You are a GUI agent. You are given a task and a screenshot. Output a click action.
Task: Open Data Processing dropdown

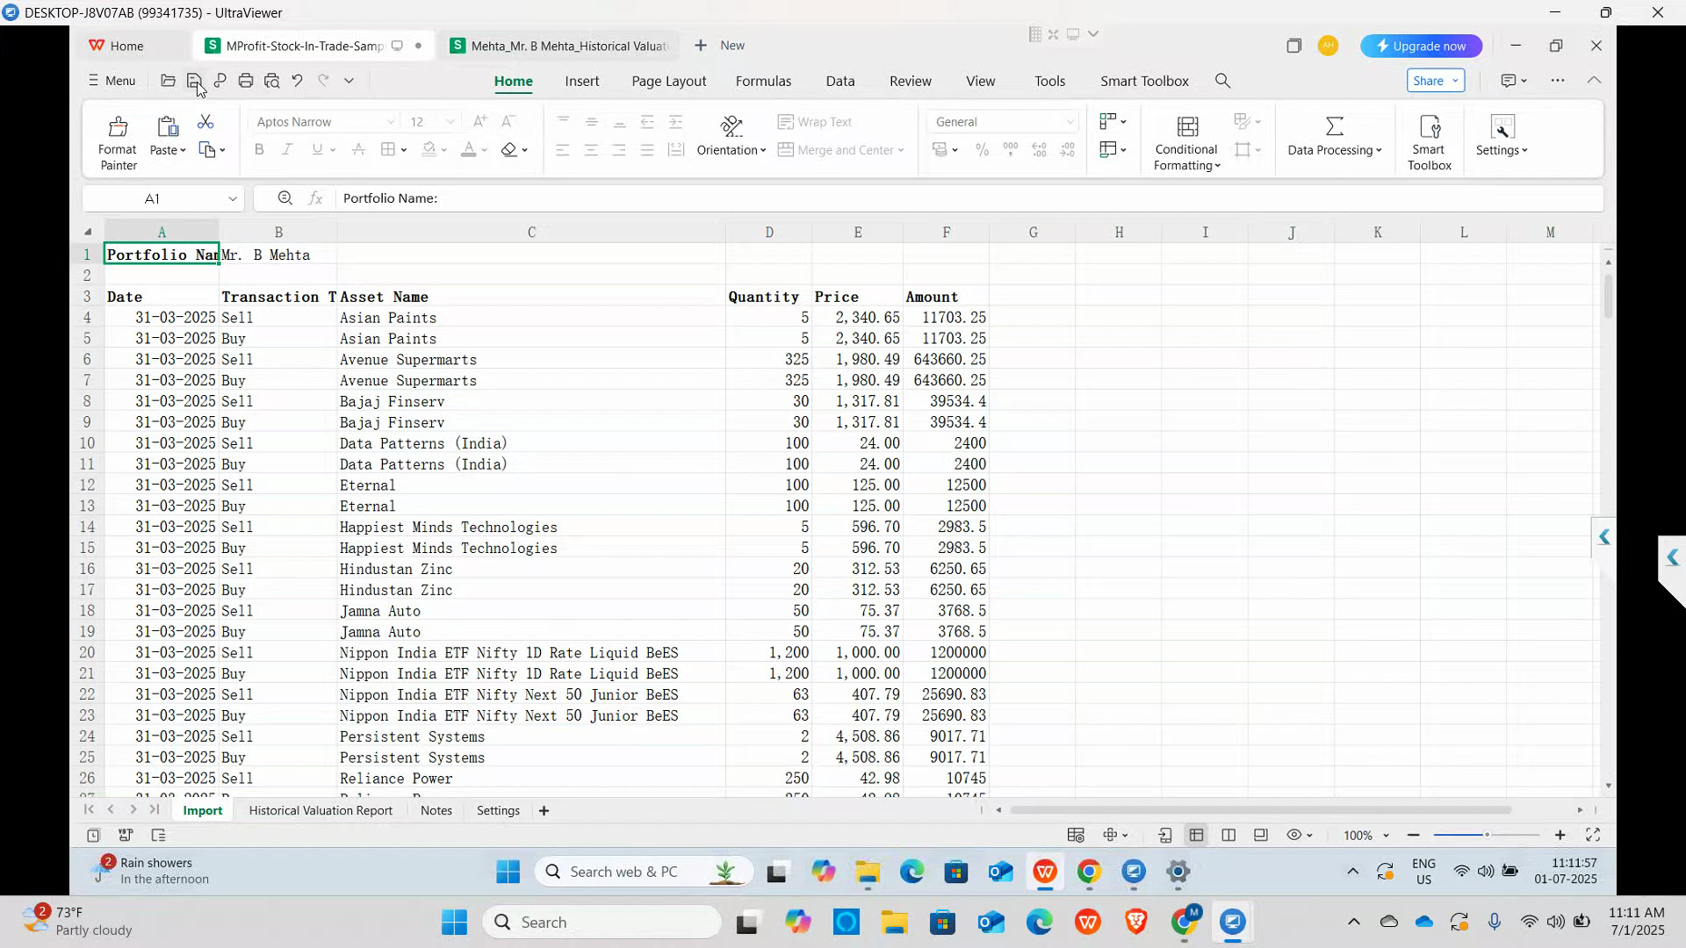[1334, 138]
